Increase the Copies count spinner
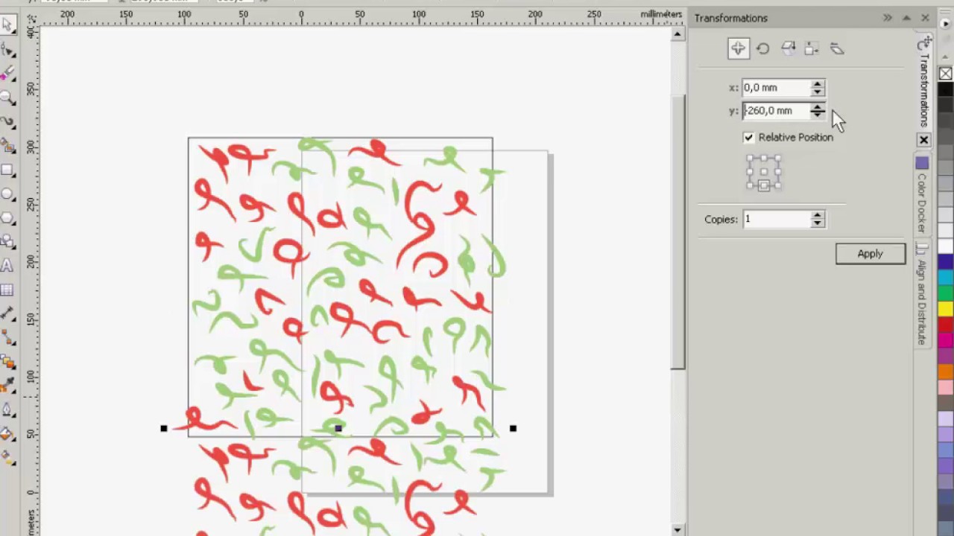Viewport: 954px width, 536px height. (x=818, y=215)
